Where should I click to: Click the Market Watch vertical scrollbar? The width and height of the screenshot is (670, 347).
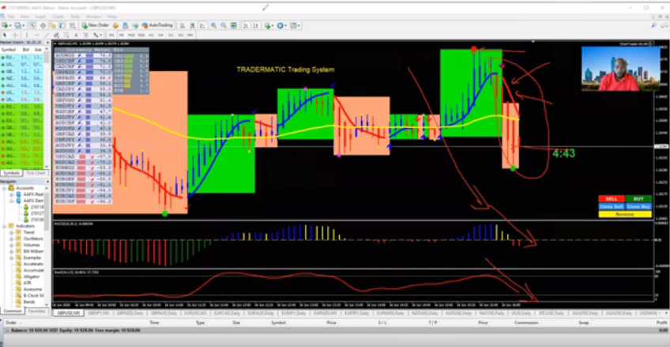click(x=47, y=107)
